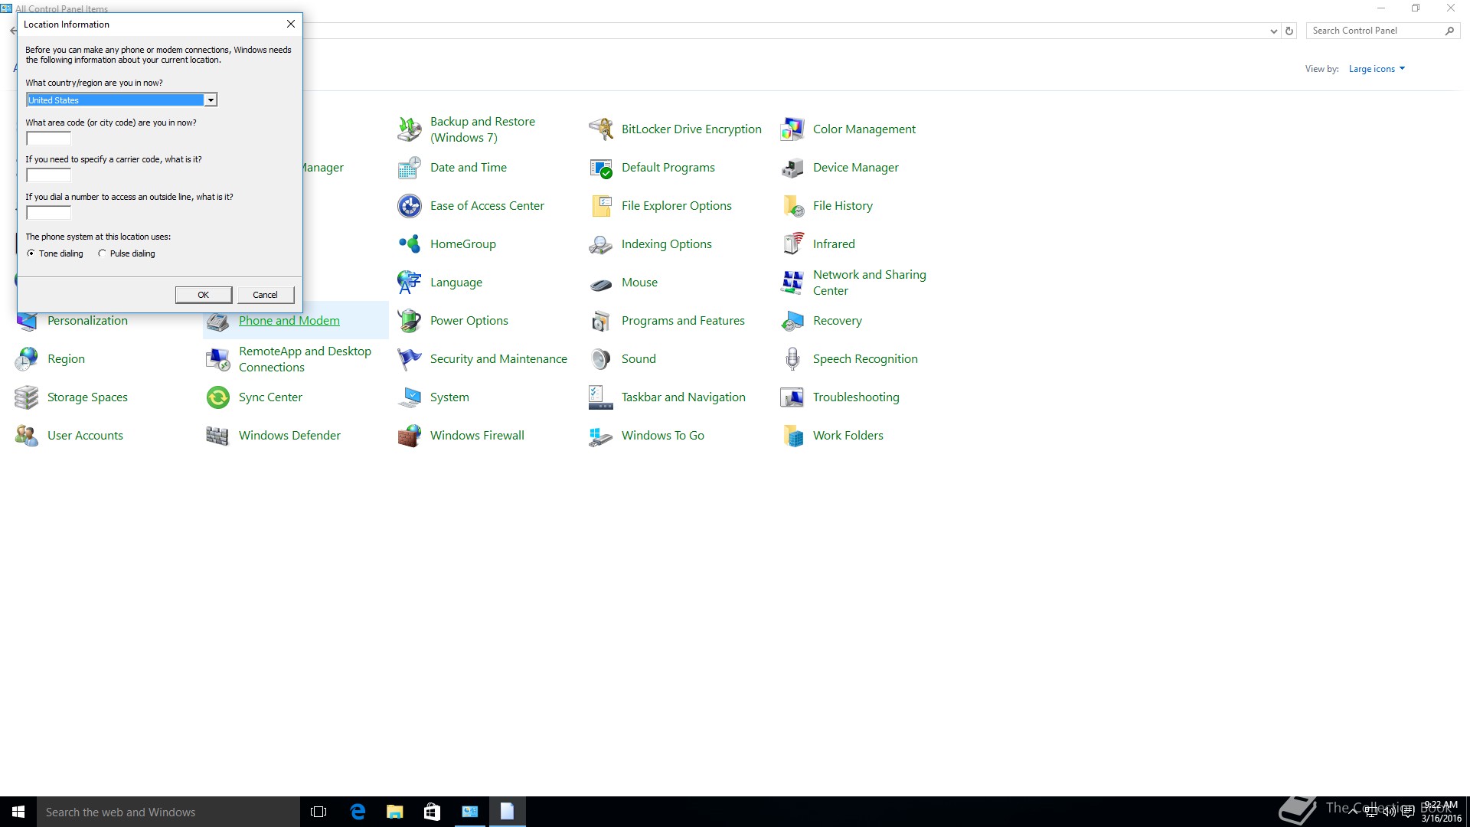
Task: Click the HomeGroup icon
Action: 410,244
